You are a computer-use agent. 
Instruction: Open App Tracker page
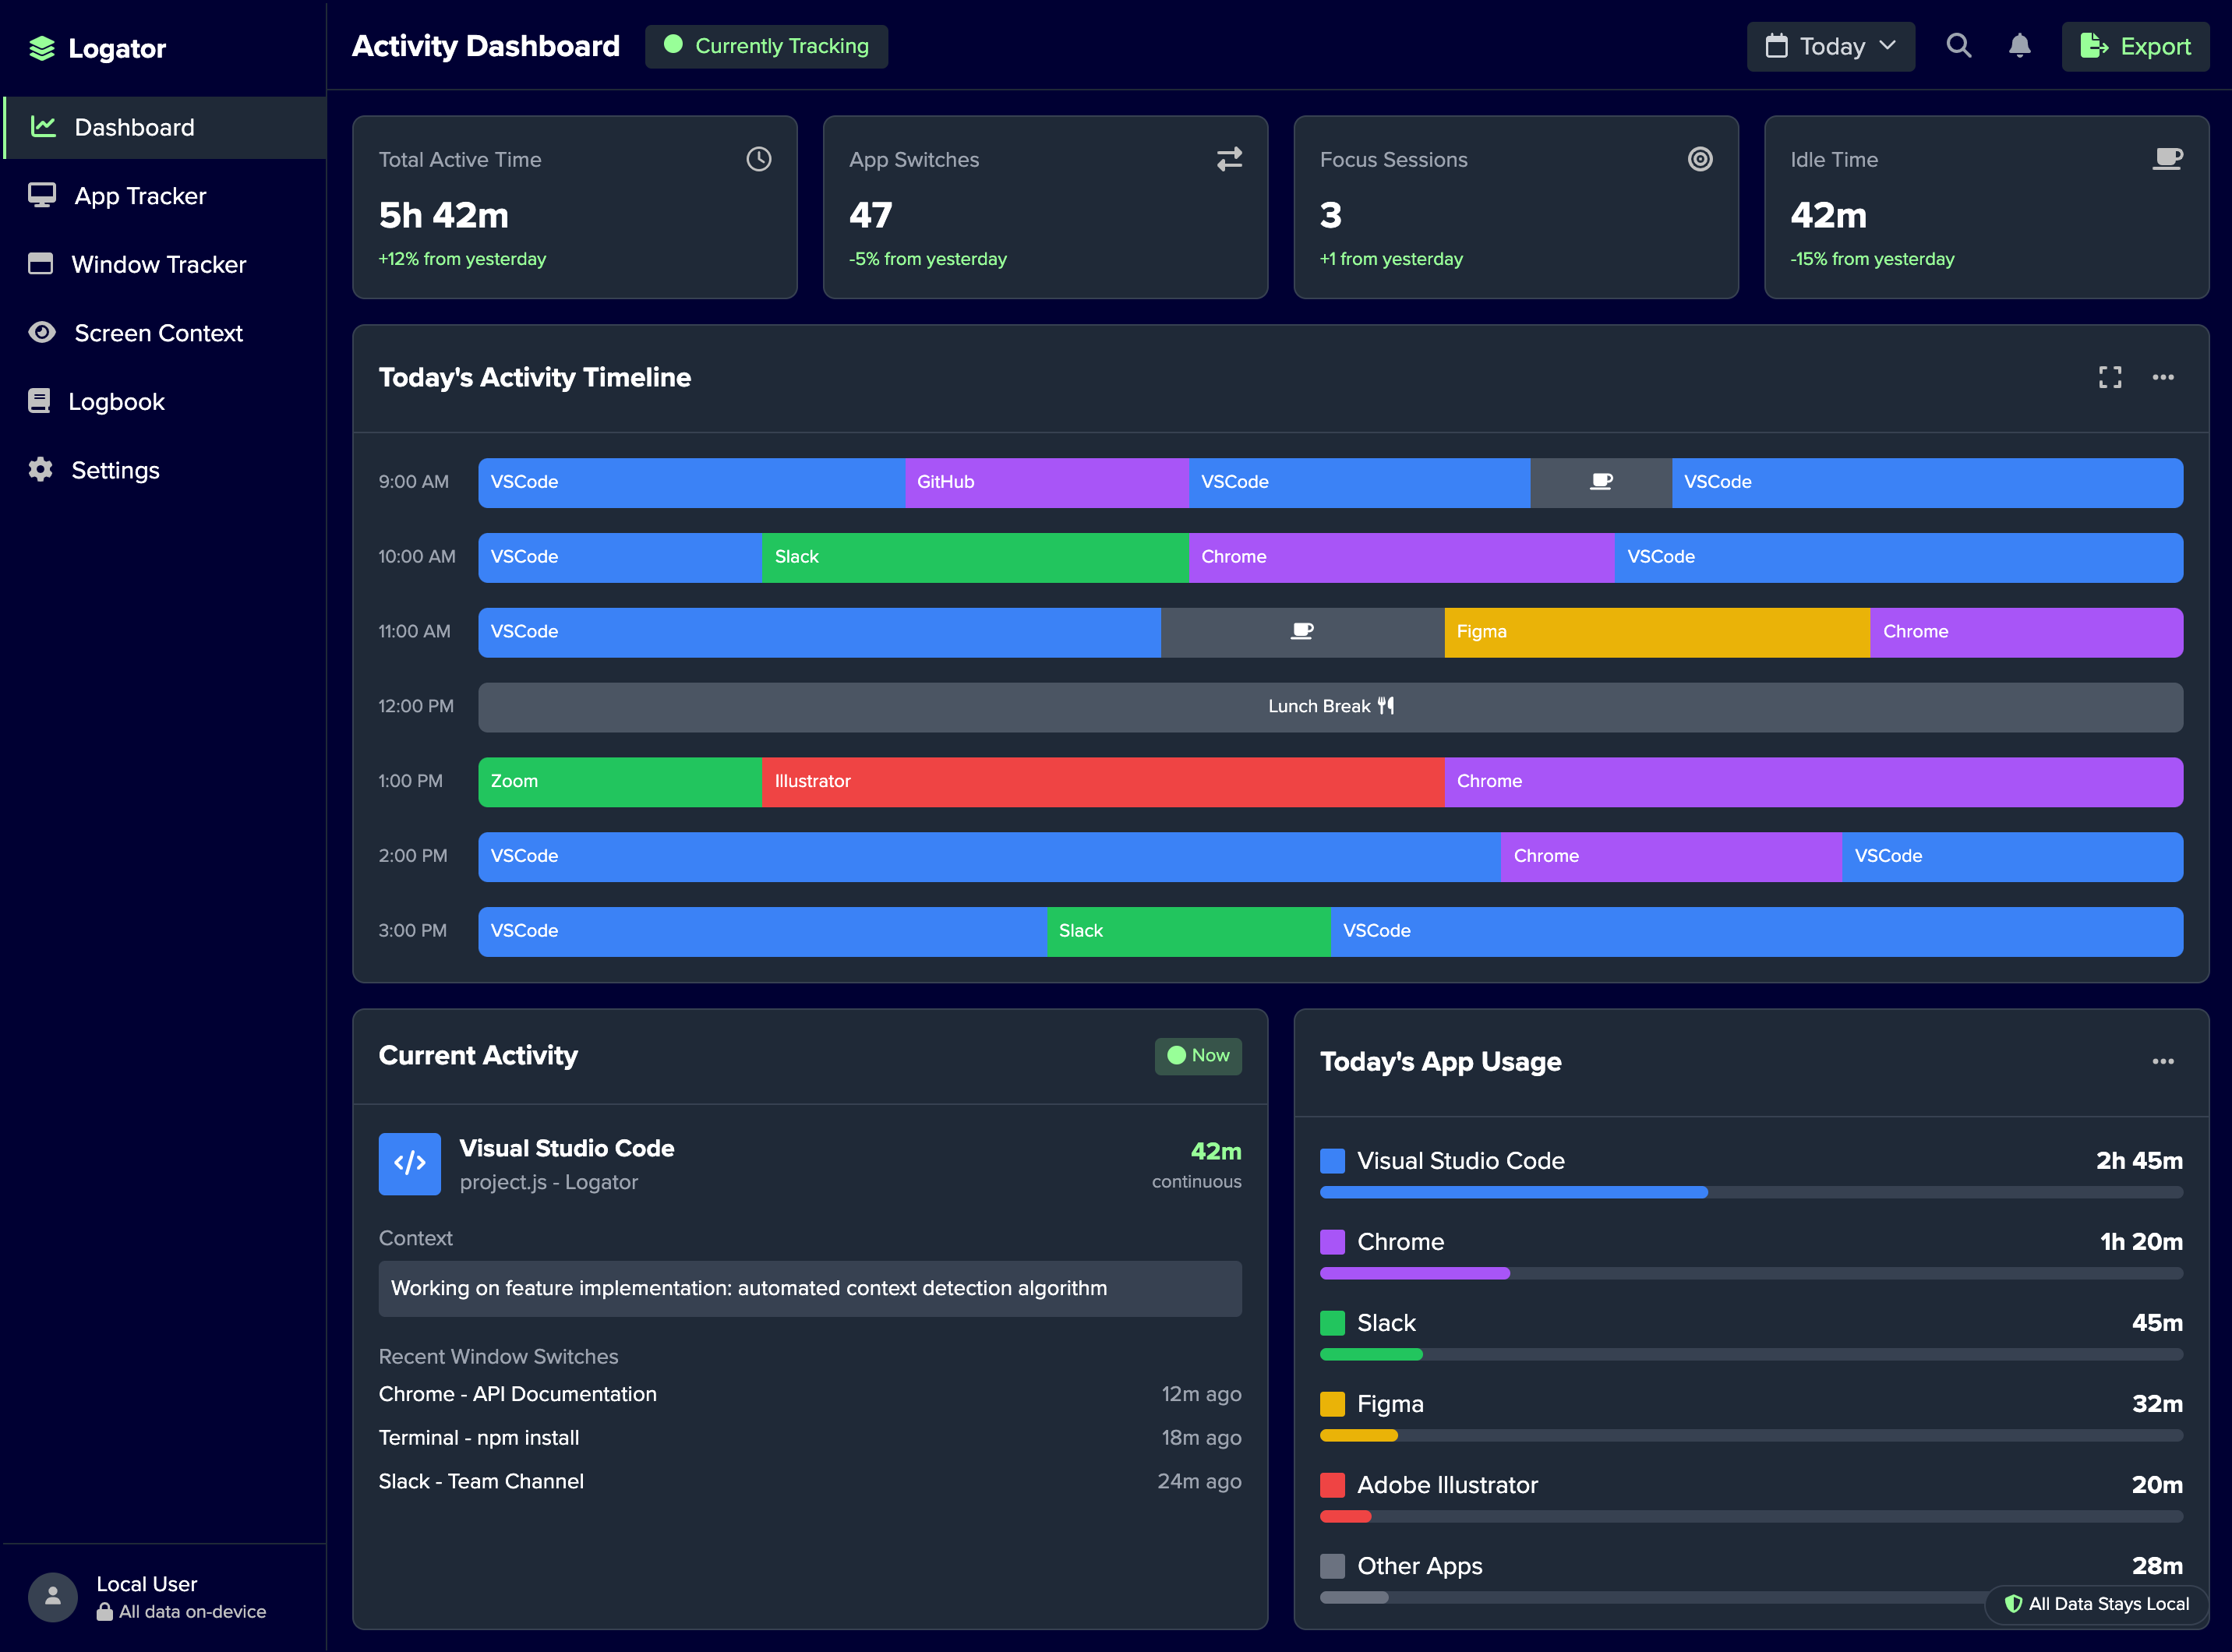[165, 196]
